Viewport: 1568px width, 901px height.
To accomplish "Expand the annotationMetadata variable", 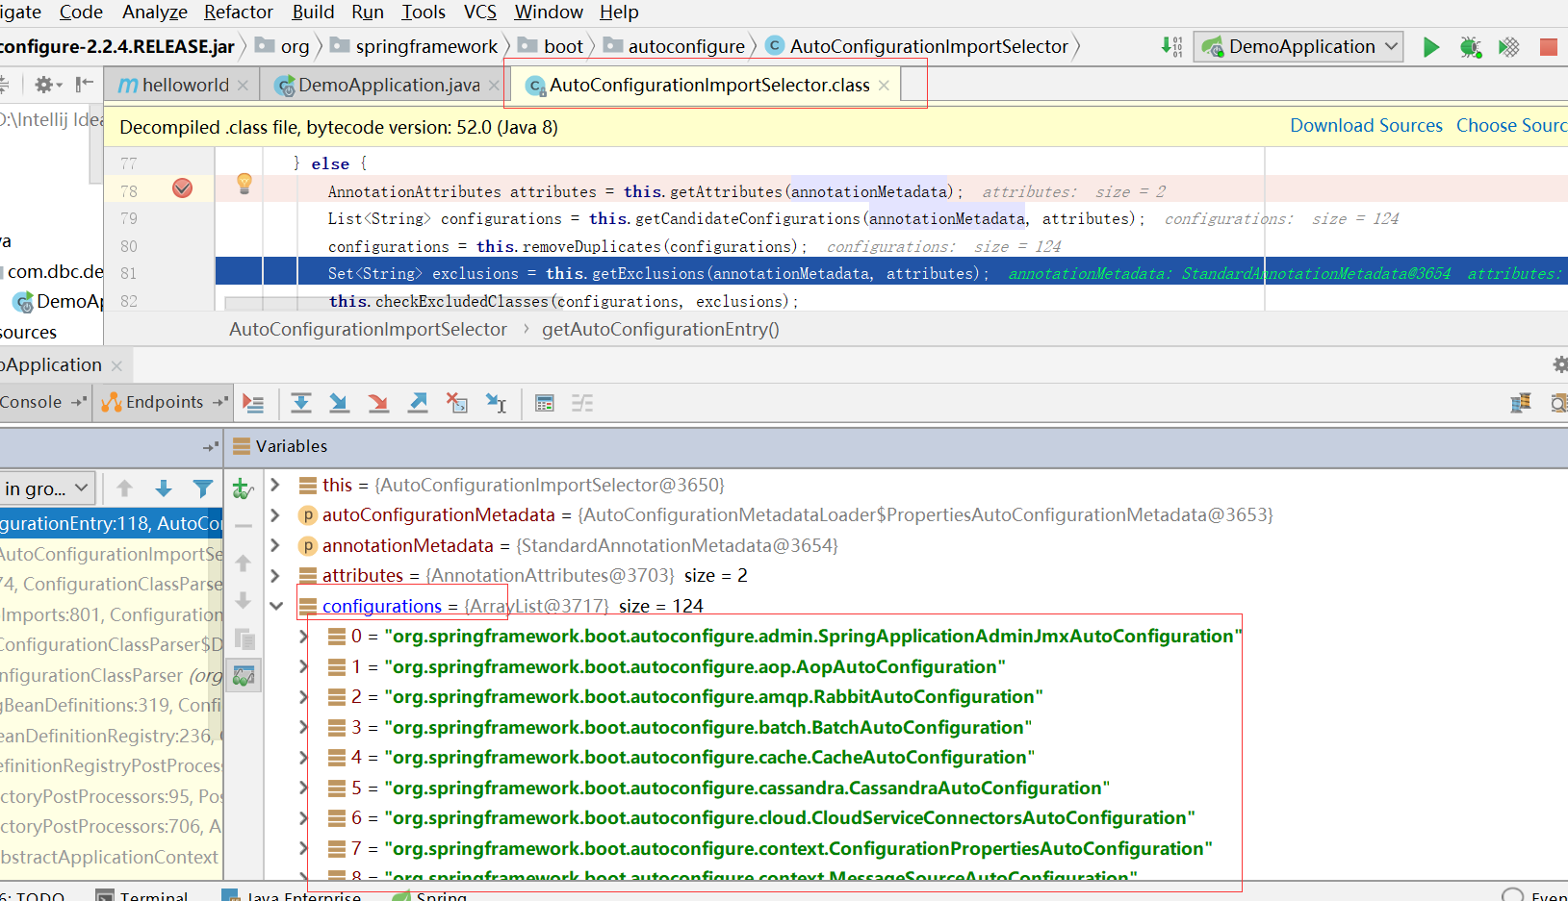I will pos(275,545).
